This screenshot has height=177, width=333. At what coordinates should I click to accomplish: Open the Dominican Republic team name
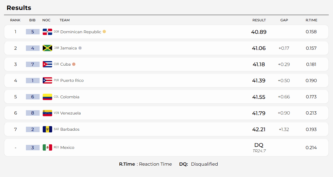(x=81, y=32)
